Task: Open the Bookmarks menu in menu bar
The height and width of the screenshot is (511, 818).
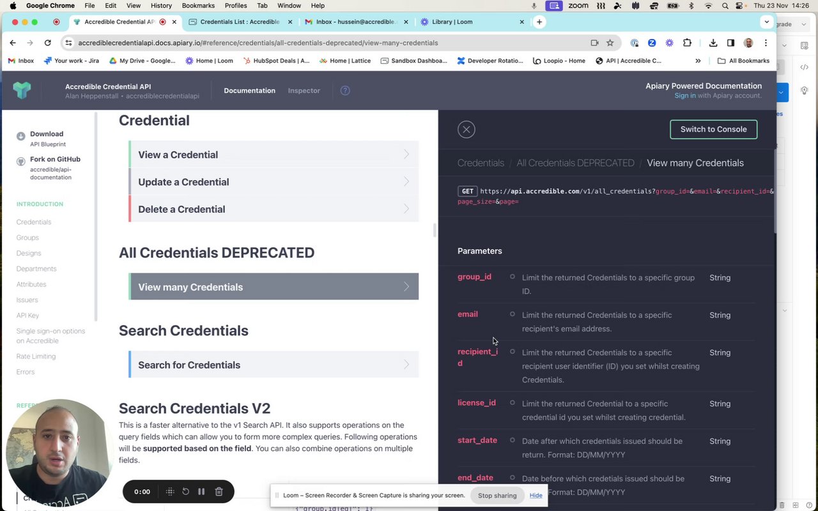Action: click(x=198, y=6)
